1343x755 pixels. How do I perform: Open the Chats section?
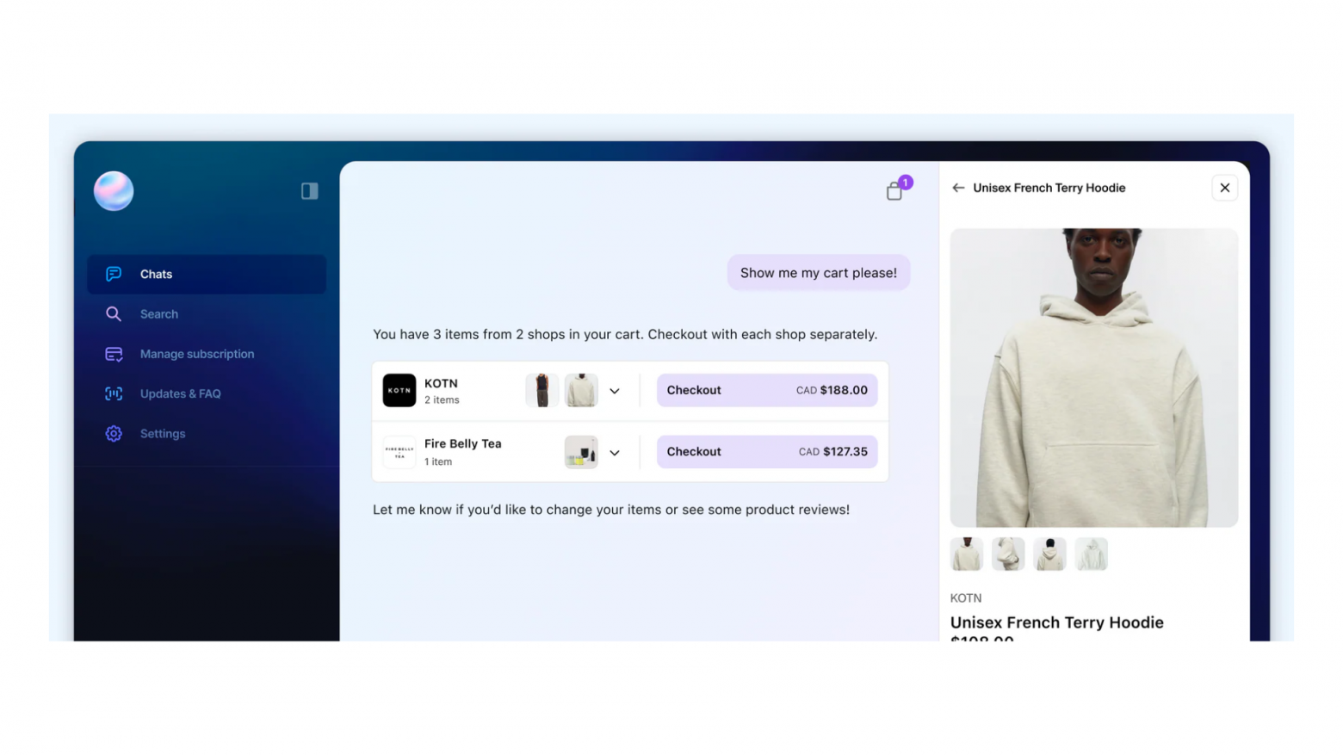(156, 274)
